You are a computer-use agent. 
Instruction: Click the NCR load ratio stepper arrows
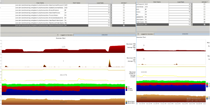coord(111,5)
